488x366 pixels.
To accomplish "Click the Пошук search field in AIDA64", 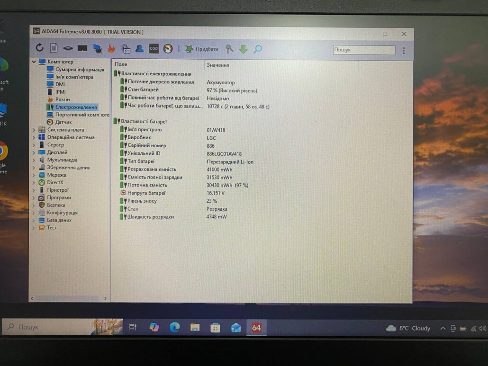I will (363, 50).
